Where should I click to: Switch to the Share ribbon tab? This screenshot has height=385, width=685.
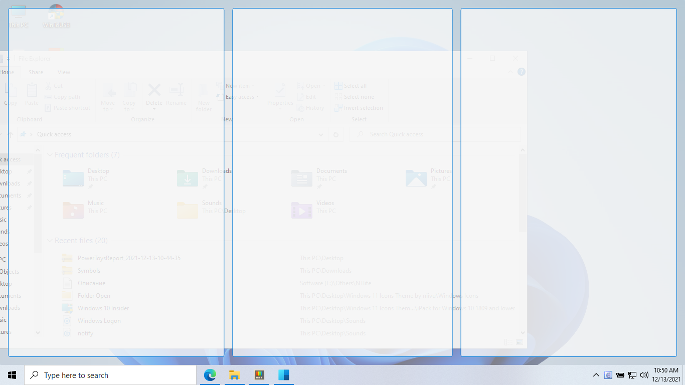[36, 72]
